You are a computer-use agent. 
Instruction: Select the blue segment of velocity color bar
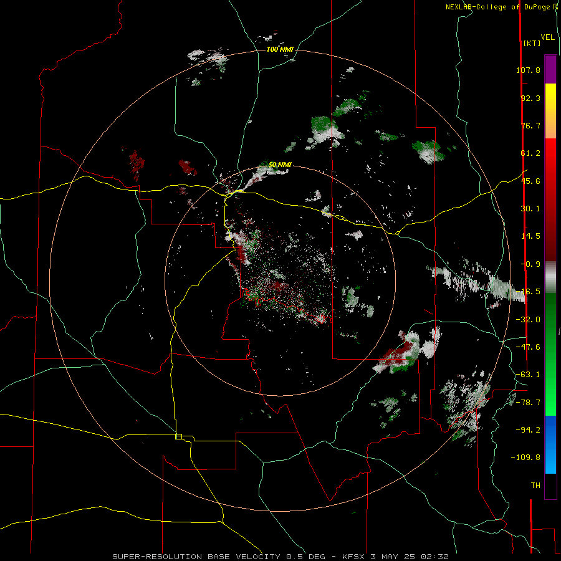(x=550, y=444)
